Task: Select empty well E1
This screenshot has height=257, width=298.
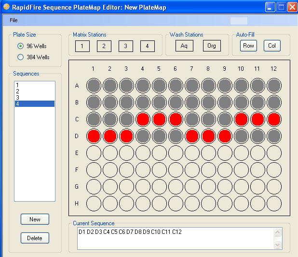Action: point(94,153)
